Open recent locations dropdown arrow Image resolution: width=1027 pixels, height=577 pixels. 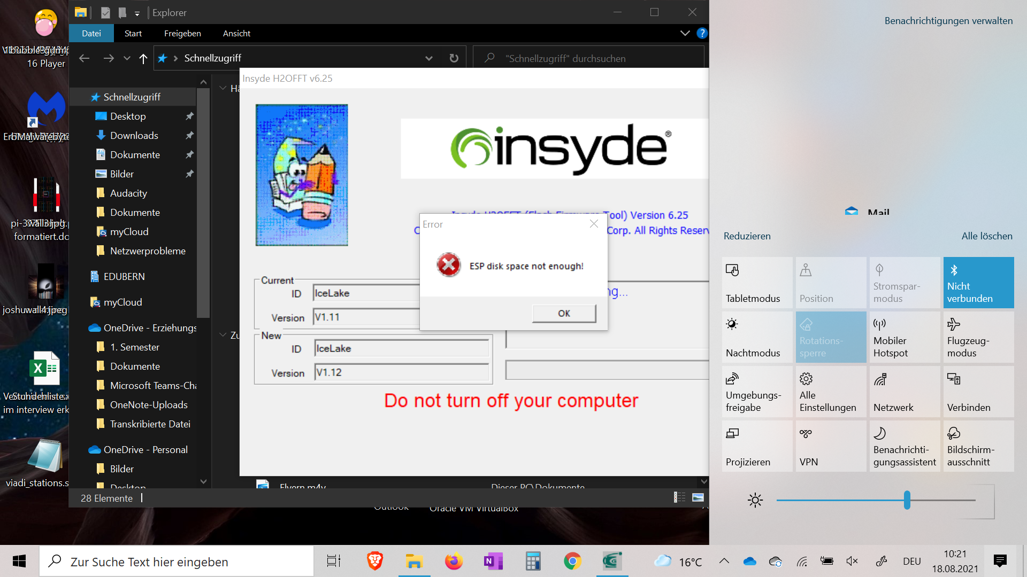pyautogui.click(x=127, y=58)
